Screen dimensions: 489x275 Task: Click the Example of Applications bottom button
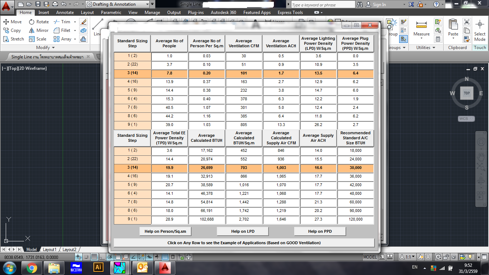(244, 243)
